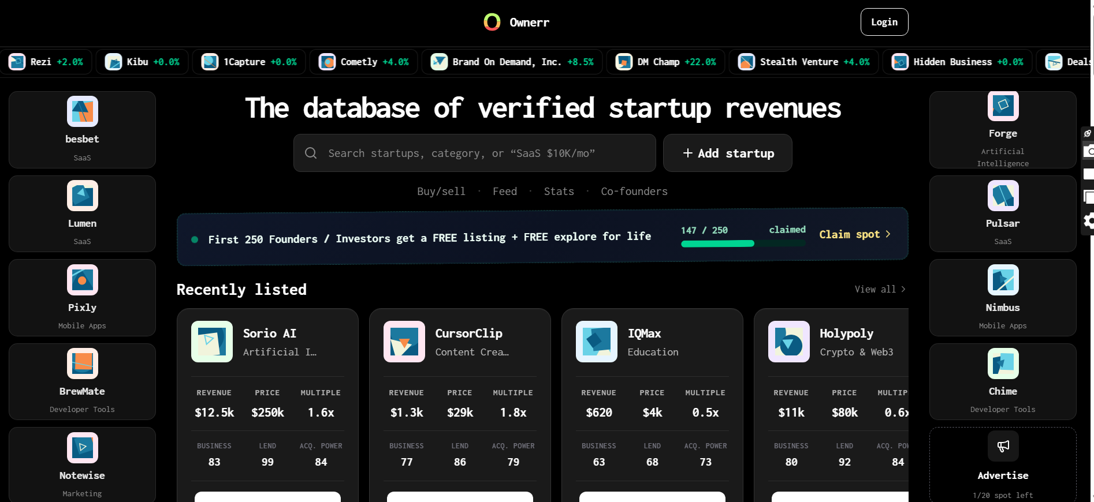Screen dimensions: 1094x502
Task: Click Stealth Venture +4.0% text
Action: pos(856,62)
